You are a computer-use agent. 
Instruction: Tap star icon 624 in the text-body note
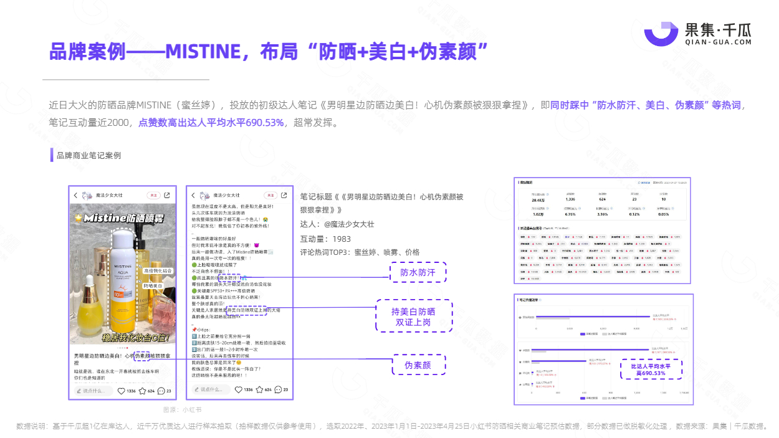pos(259,389)
